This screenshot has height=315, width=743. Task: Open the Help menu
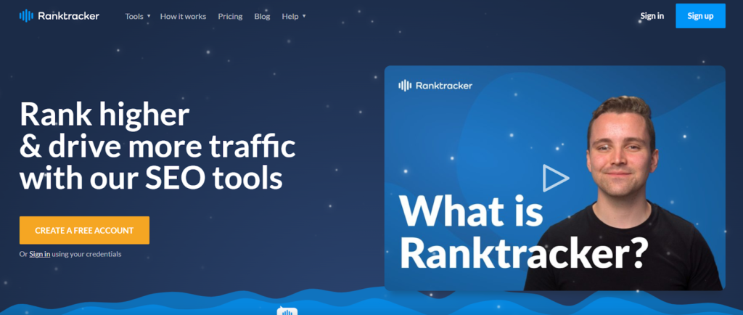290,16
